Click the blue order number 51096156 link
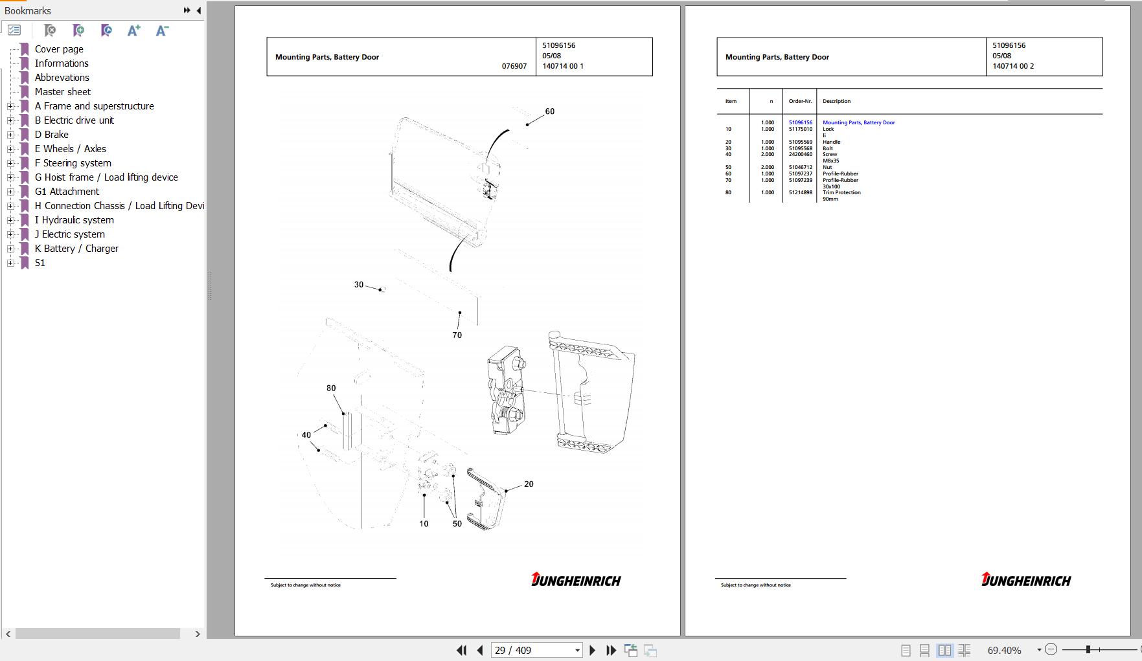 pos(800,122)
